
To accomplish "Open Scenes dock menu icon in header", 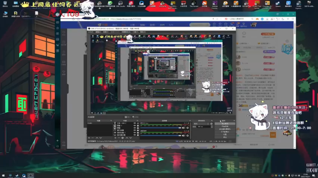I will [111, 121].
